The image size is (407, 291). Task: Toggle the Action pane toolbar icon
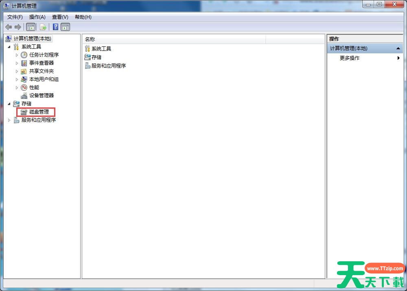[66, 27]
